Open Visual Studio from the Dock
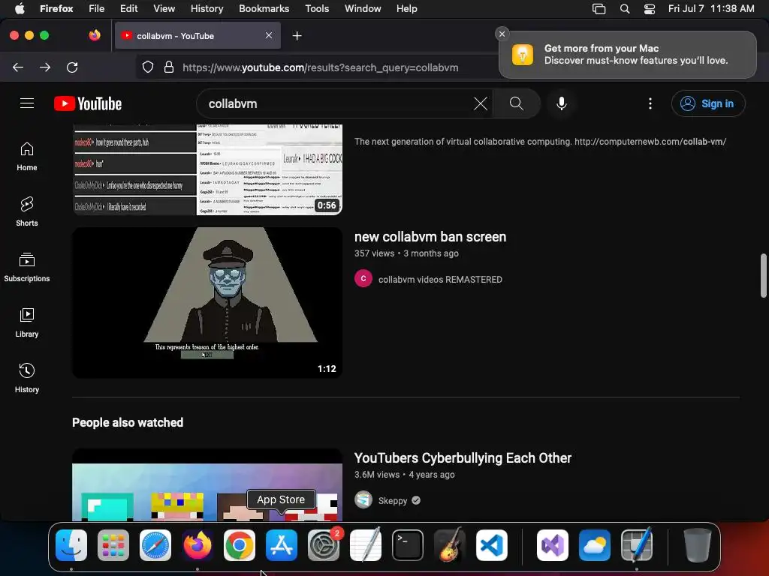This screenshot has height=576, width=769. click(553, 545)
